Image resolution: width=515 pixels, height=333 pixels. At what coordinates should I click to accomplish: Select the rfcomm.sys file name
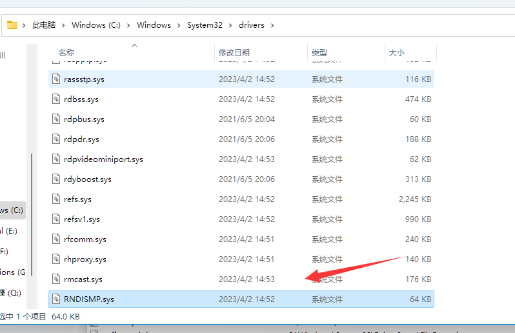tap(85, 239)
